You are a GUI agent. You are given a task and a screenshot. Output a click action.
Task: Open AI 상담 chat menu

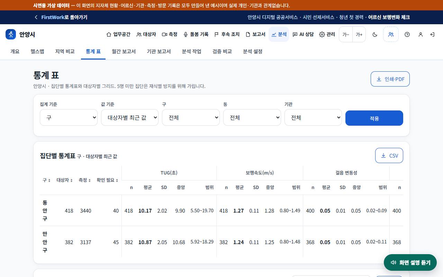tap(303, 34)
